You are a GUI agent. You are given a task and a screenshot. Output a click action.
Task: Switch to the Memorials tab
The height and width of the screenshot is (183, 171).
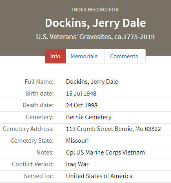click(x=84, y=56)
